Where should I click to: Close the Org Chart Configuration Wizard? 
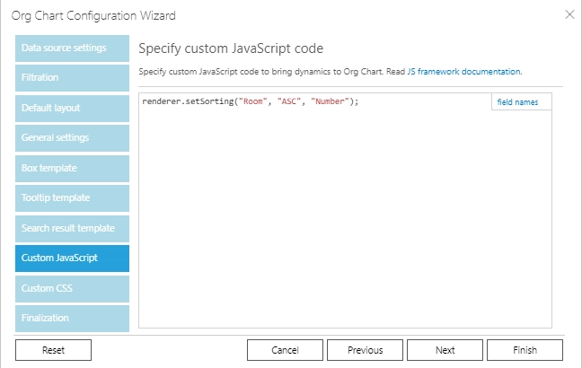[x=569, y=15]
